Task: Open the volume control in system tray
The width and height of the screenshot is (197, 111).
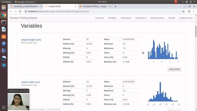Action: pos(187,2)
